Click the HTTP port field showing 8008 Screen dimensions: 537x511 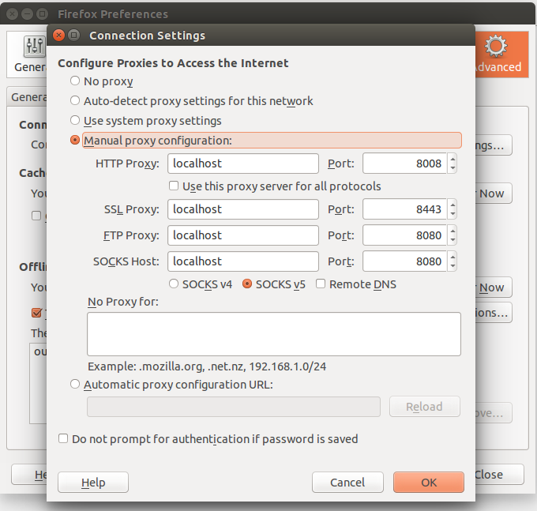(405, 163)
